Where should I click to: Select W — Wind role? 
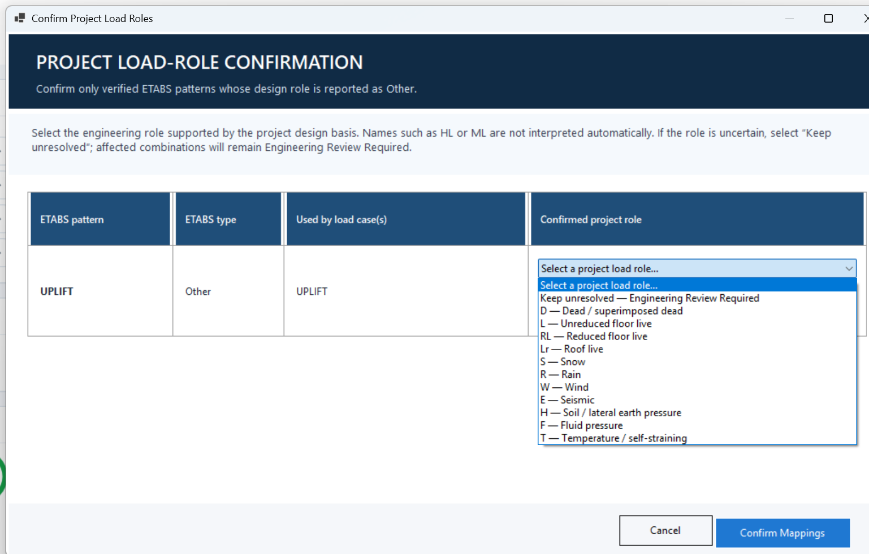[697, 387]
